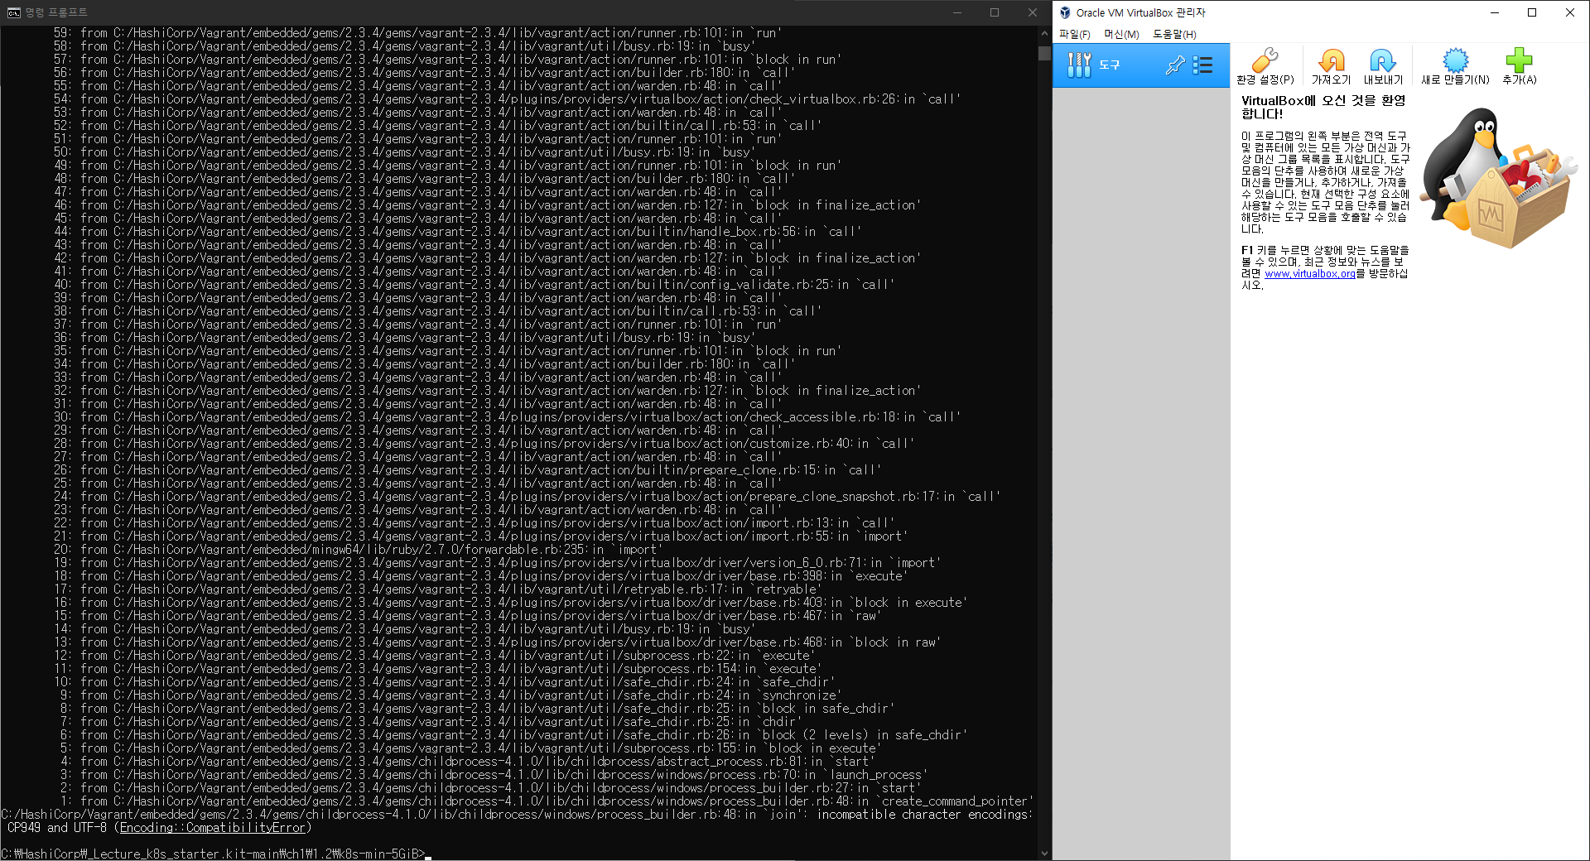
Task: Minimize the VirtualBox Manager window
Action: coord(1495,12)
